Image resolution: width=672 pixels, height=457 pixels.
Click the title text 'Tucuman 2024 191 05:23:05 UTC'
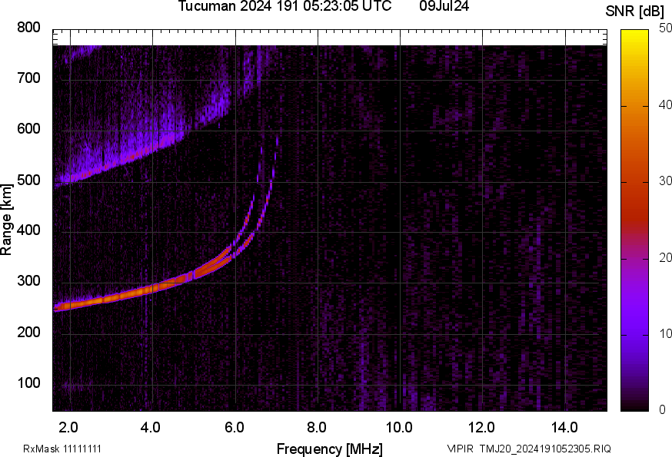tap(284, 6)
